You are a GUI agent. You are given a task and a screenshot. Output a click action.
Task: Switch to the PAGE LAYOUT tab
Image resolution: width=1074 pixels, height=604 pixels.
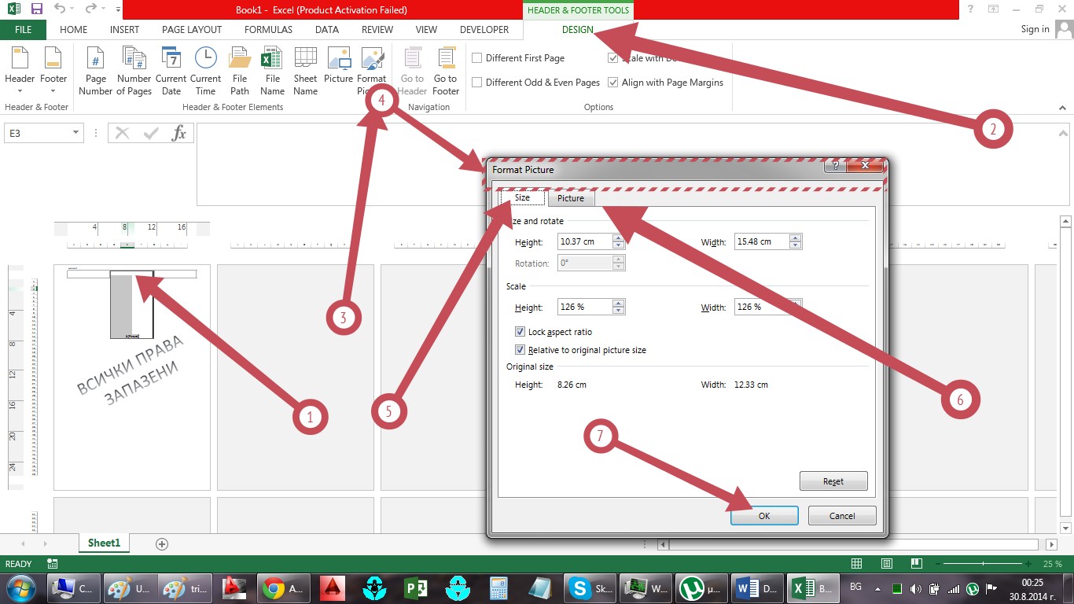tap(192, 30)
